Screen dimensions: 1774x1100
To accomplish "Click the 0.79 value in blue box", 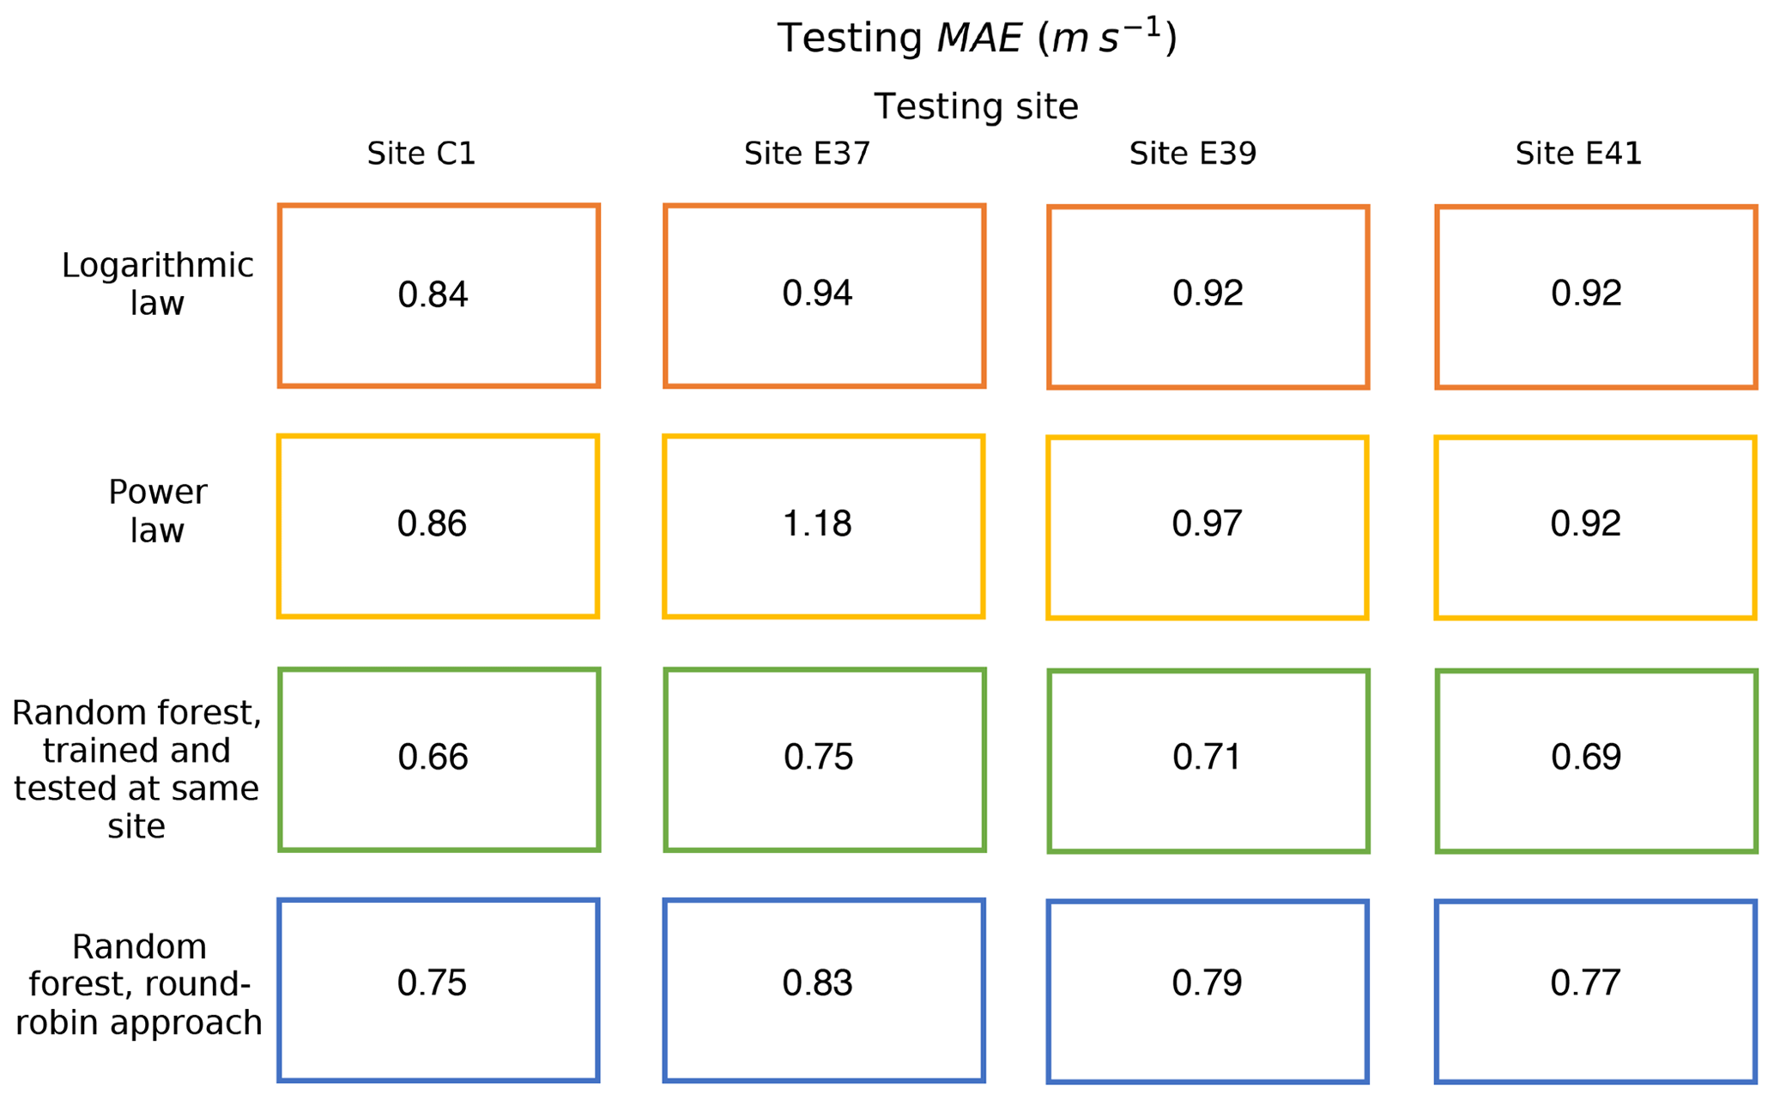I will [1207, 983].
